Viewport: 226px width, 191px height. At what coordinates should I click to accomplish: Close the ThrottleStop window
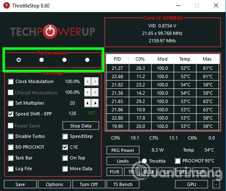click(216, 6)
